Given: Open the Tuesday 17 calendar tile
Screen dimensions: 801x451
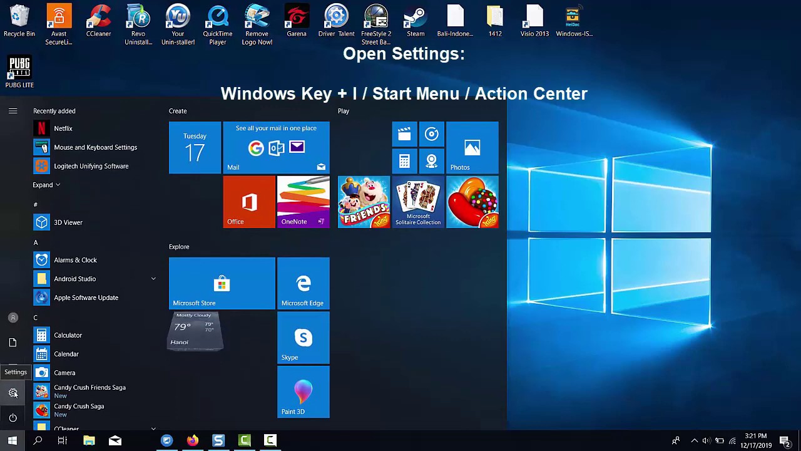Looking at the screenshot, I should (x=195, y=147).
